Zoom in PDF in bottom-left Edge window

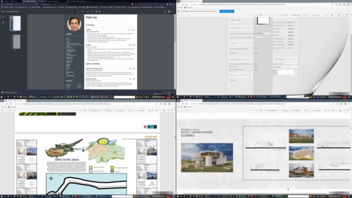click(78, 111)
